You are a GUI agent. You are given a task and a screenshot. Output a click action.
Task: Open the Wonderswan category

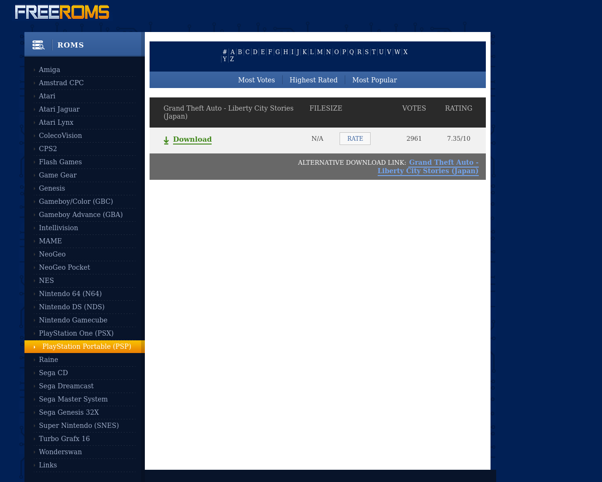60,452
